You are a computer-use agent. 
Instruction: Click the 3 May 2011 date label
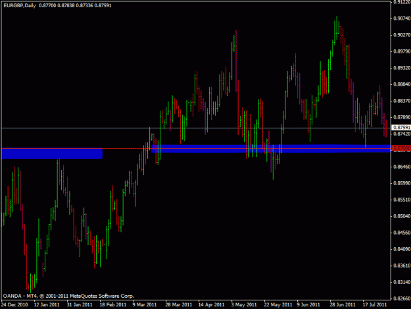click(x=244, y=305)
